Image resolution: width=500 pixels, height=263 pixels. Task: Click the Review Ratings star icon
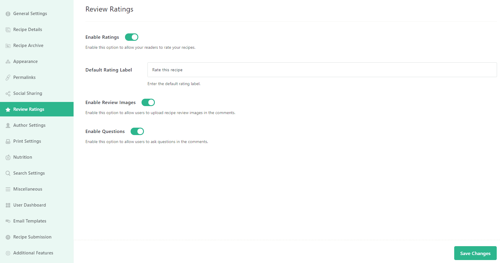tap(8, 110)
